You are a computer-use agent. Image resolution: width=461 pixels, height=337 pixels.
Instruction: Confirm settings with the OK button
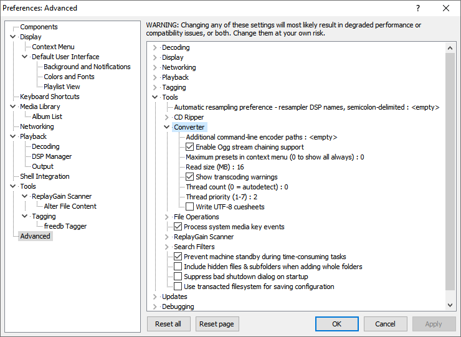click(x=336, y=324)
